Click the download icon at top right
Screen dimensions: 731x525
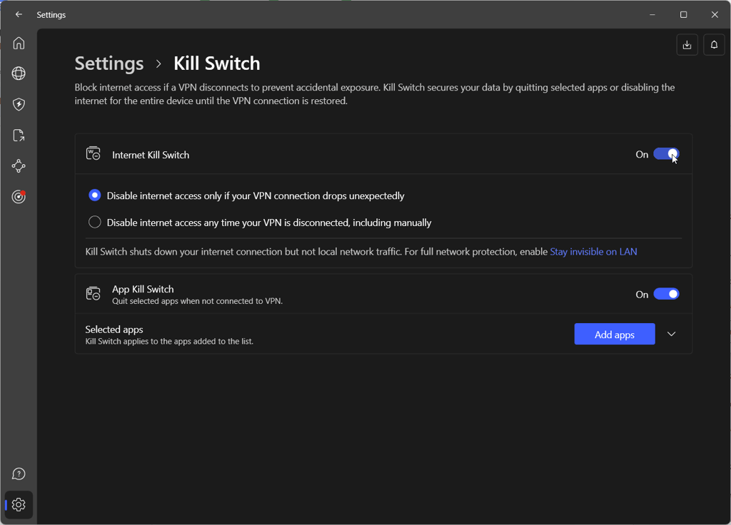coord(687,45)
